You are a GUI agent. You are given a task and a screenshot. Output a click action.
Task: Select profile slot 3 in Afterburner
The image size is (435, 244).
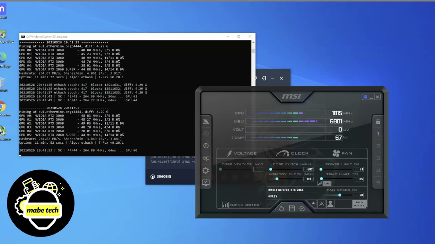[378, 158]
